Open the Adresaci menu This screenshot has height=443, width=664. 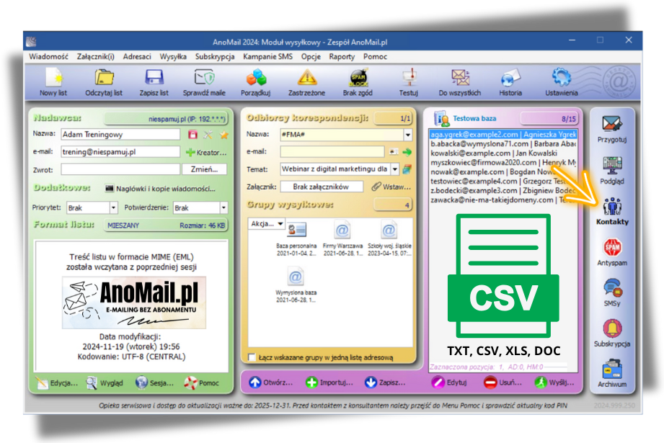coord(137,57)
